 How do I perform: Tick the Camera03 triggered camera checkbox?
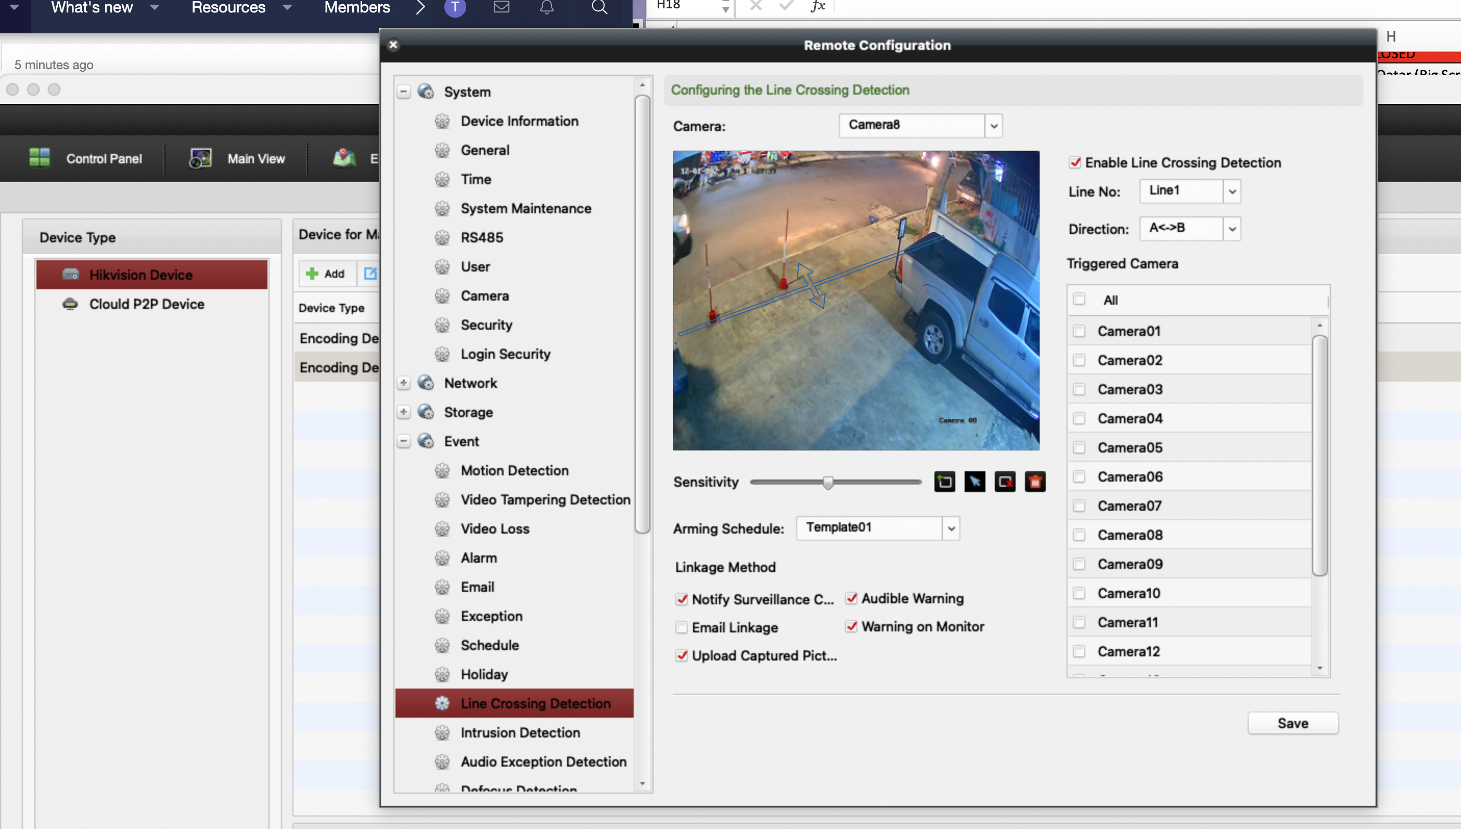coord(1079,390)
